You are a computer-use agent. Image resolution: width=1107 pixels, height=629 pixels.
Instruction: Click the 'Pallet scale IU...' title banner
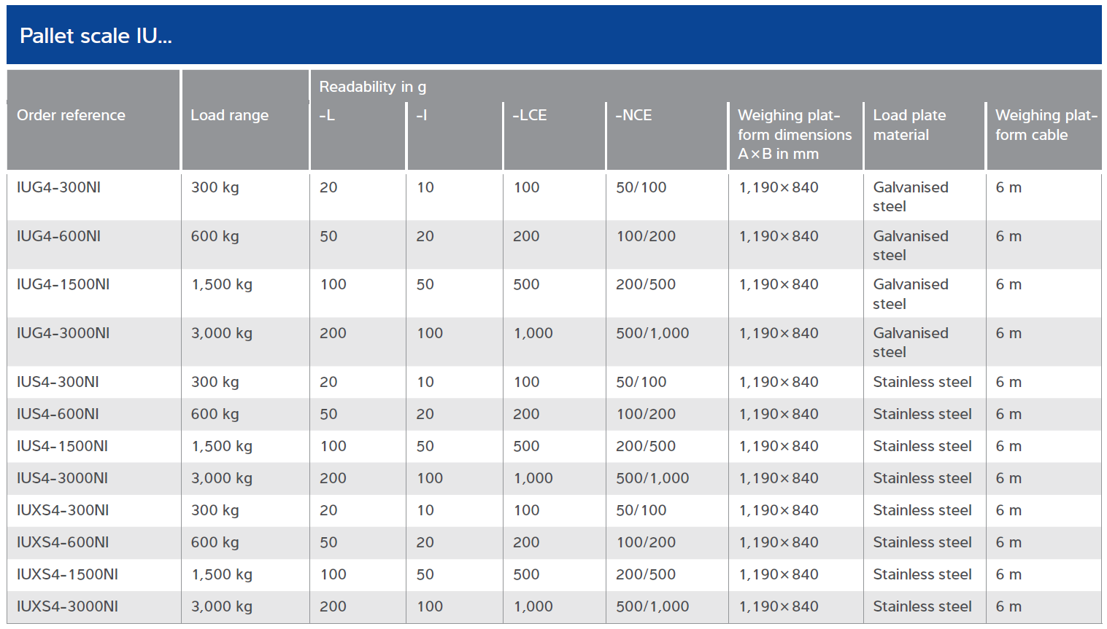96,36
